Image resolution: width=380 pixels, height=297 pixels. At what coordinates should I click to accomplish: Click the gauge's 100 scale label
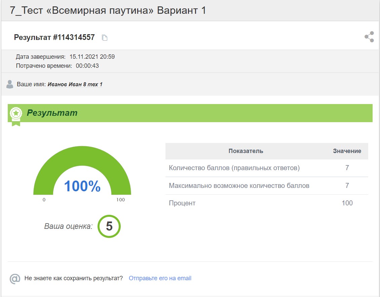(120, 200)
